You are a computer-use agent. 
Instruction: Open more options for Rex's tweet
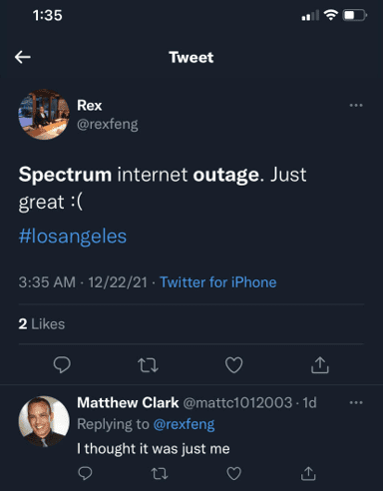356,106
